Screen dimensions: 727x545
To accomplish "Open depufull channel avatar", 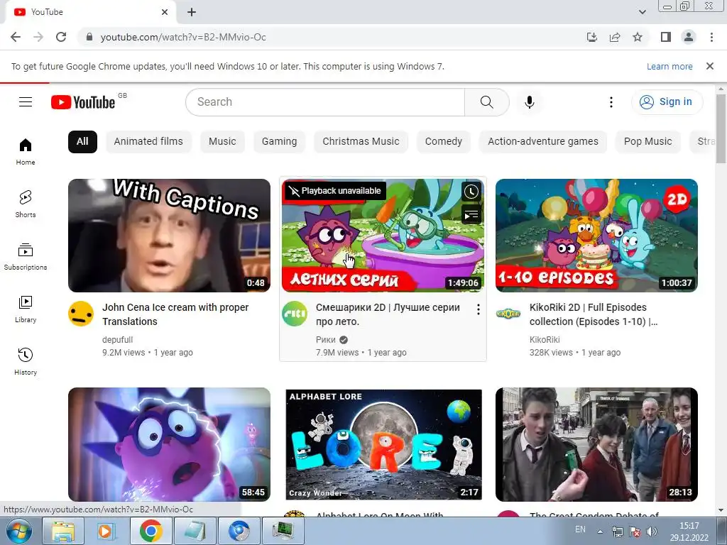I will (81, 314).
